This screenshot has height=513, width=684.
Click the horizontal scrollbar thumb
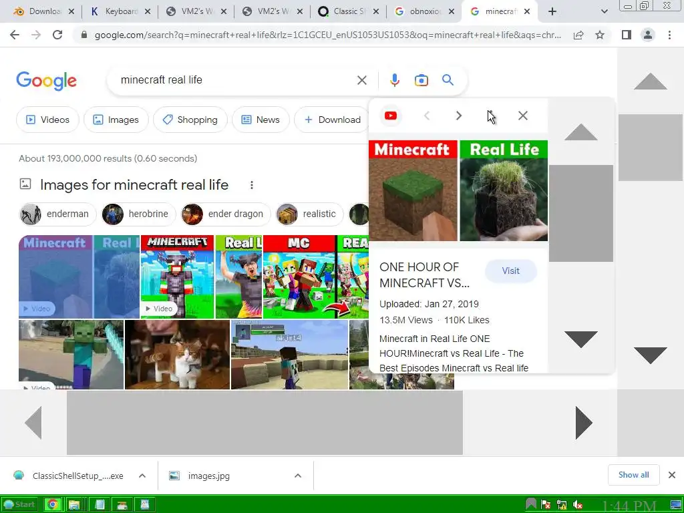point(265,423)
